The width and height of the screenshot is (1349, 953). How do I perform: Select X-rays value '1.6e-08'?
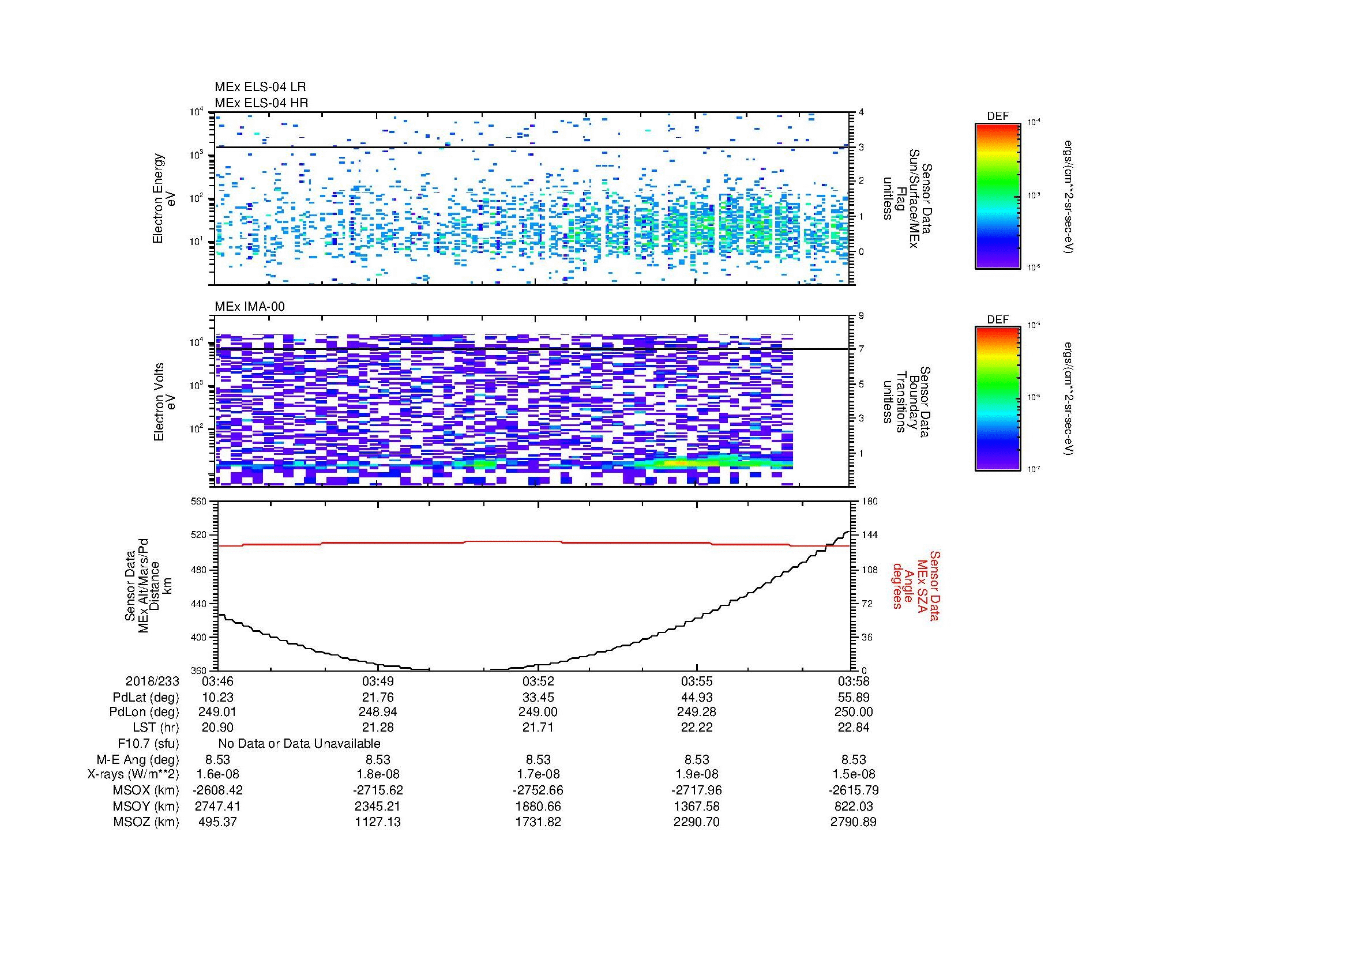pyautogui.click(x=217, y=774)
